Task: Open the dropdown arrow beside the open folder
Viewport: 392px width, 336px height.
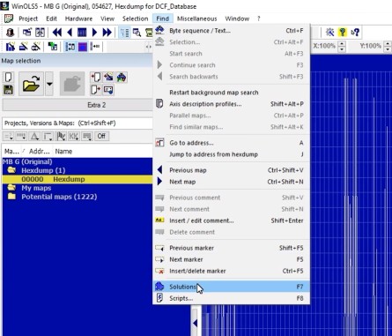Action: click(x=49, y=84)
